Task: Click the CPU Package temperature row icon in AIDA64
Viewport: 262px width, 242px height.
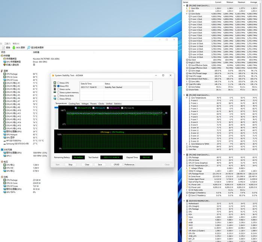Action: point(4,74)
